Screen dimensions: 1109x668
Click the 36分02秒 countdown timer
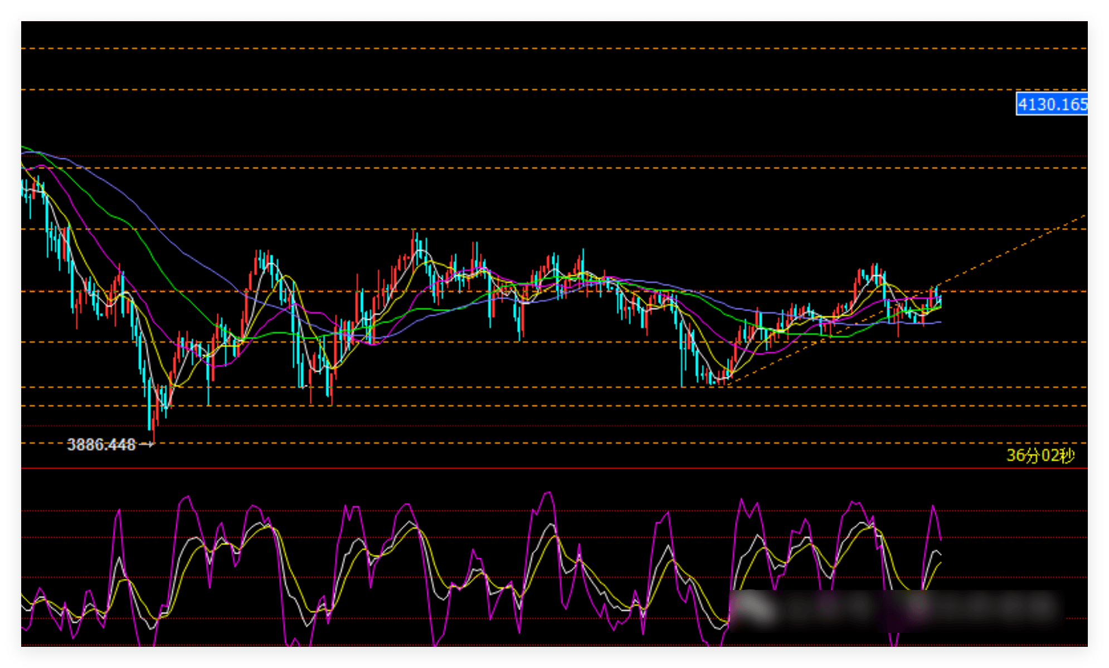1040,456
